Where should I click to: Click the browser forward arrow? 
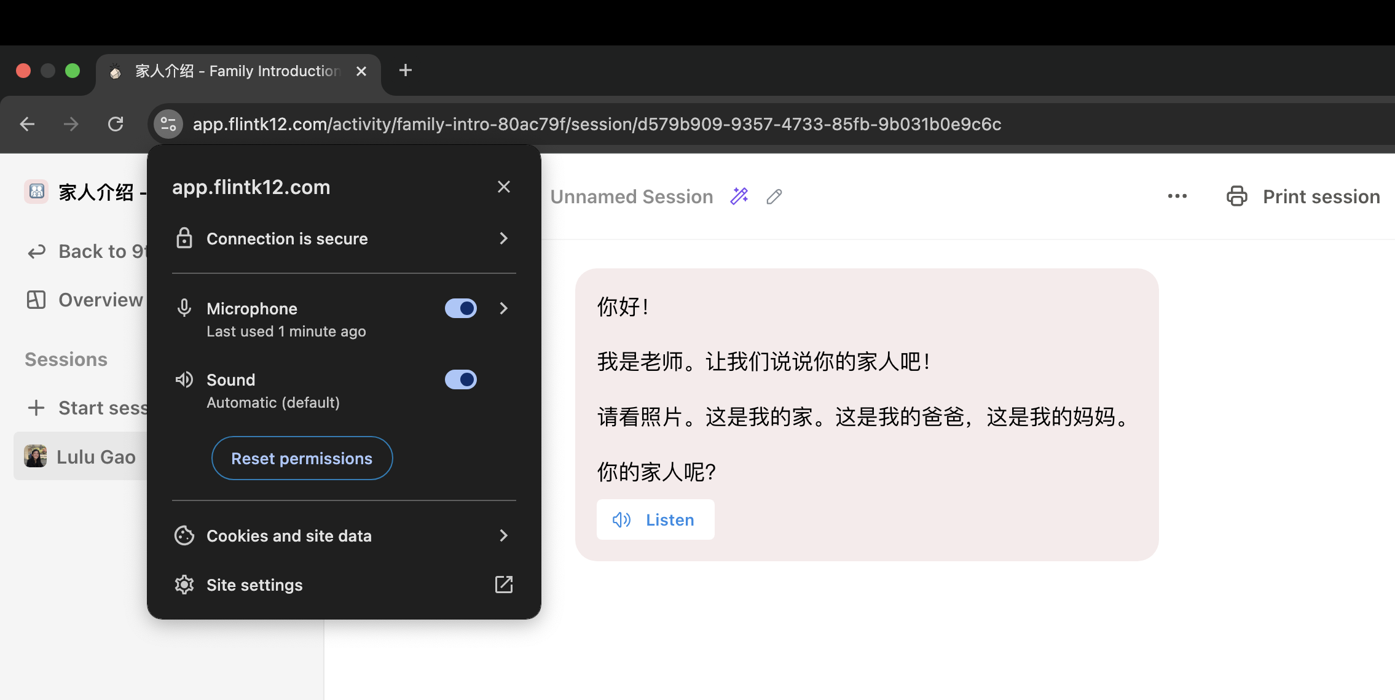point(71,124)
